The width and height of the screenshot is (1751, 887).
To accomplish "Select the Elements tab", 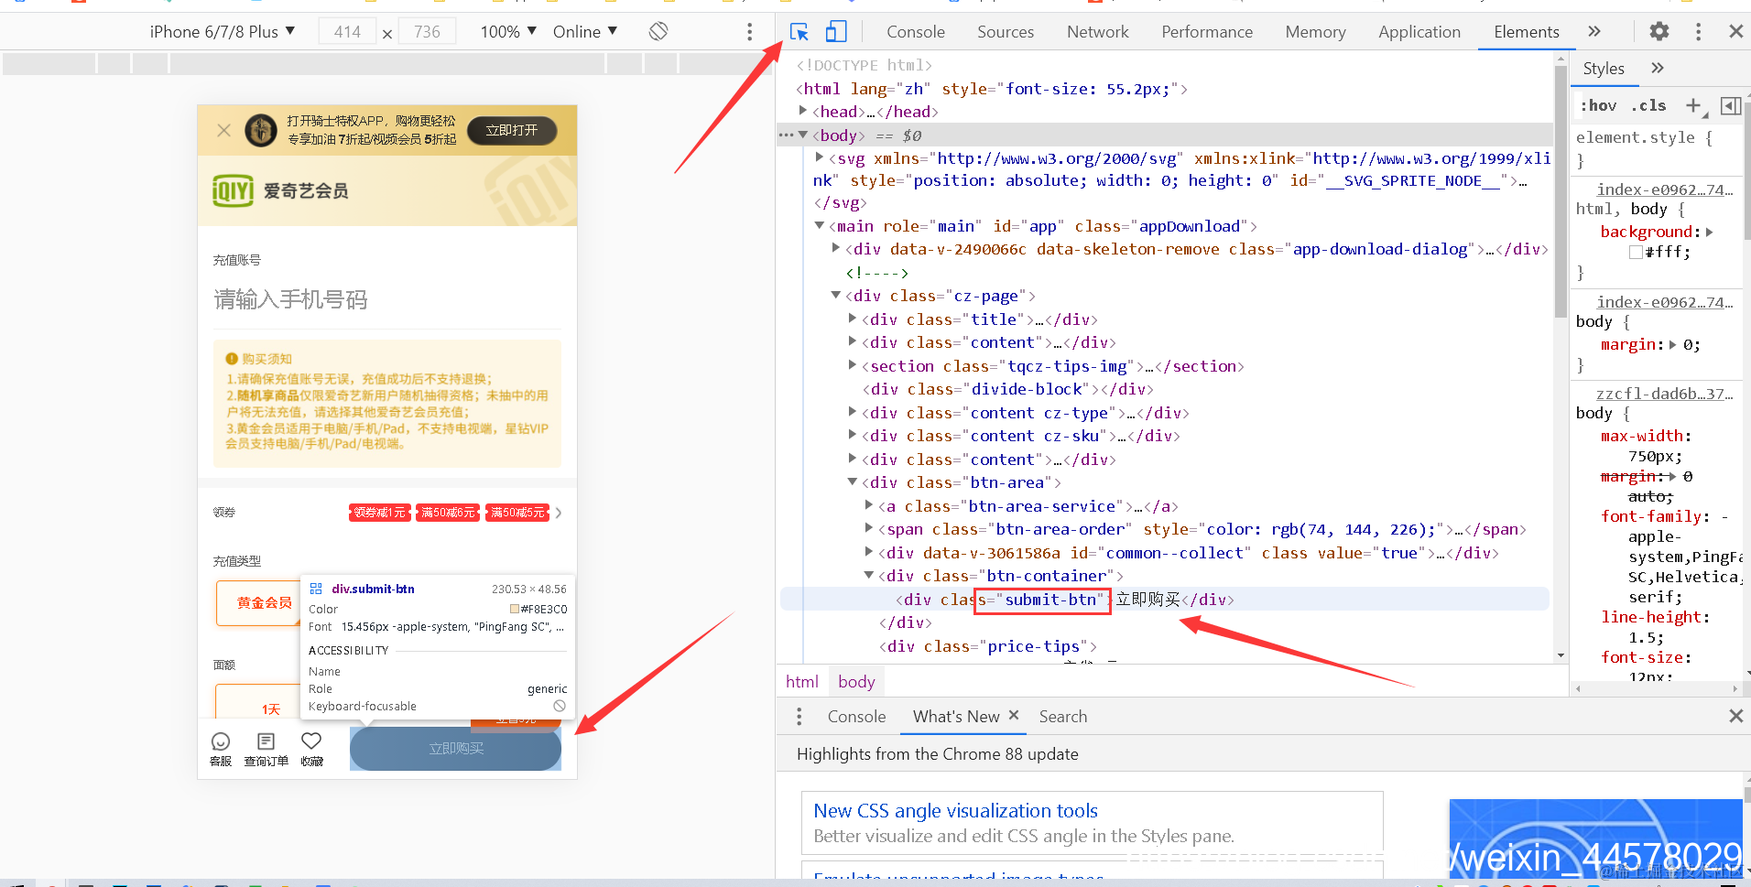I will pyautogui.click(x=1526, y=32).
